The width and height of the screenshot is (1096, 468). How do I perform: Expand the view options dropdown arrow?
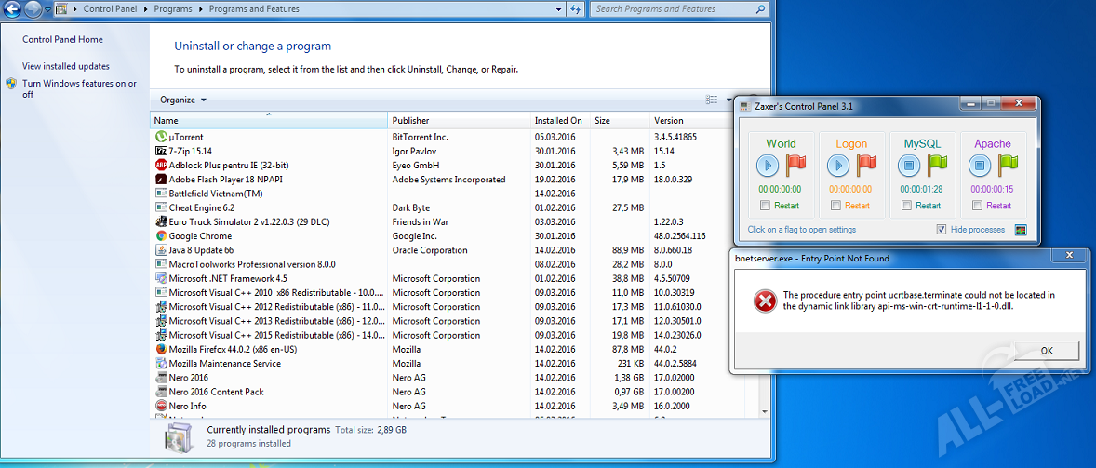pyautogui.click(x=728, y=100)
